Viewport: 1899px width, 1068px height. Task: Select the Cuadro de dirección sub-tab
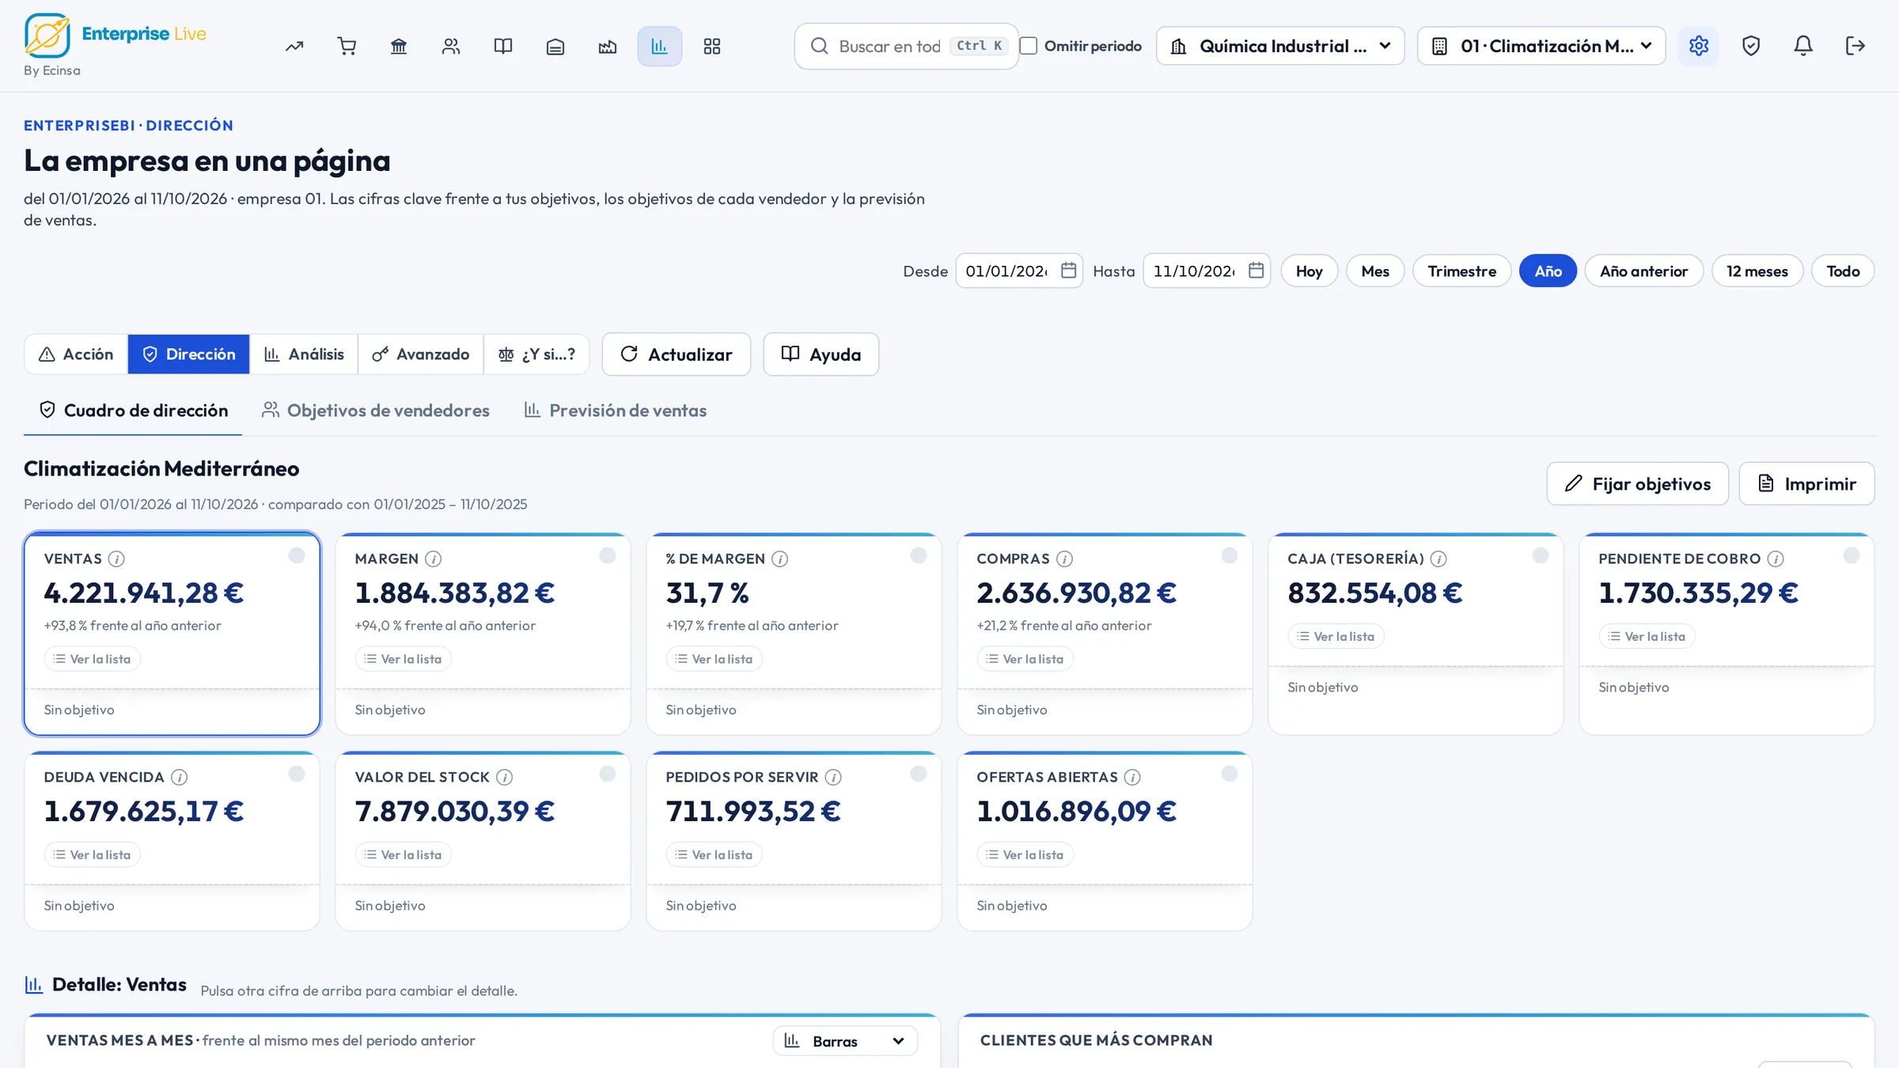tap(133, 410)
